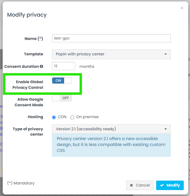Click the Hosting field label
Screen dimensions: 190x196
pos(35,117)
